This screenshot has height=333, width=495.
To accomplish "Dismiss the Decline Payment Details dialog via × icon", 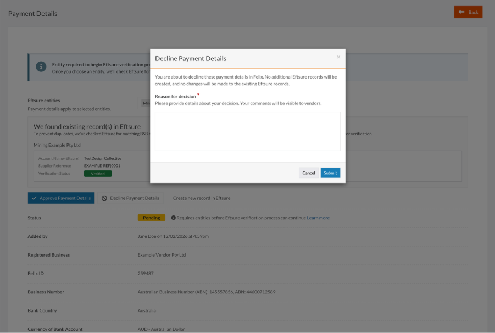I will pos(338,57).
